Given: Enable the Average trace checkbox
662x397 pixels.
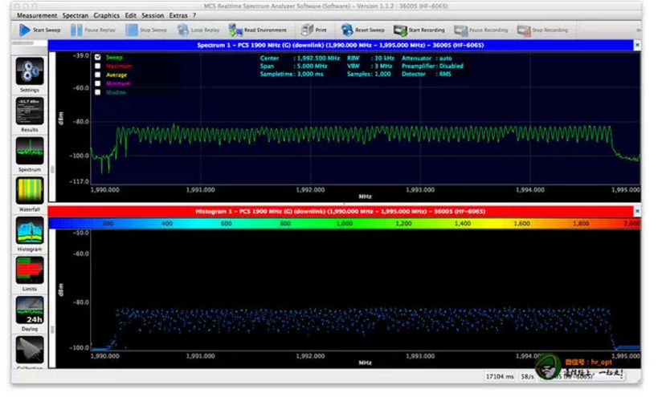Looking at the screenshot, I should (98, 75).
